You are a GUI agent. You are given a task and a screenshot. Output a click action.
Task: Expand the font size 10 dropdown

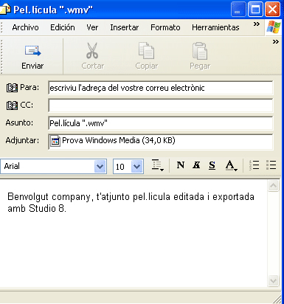click(137, 167)
